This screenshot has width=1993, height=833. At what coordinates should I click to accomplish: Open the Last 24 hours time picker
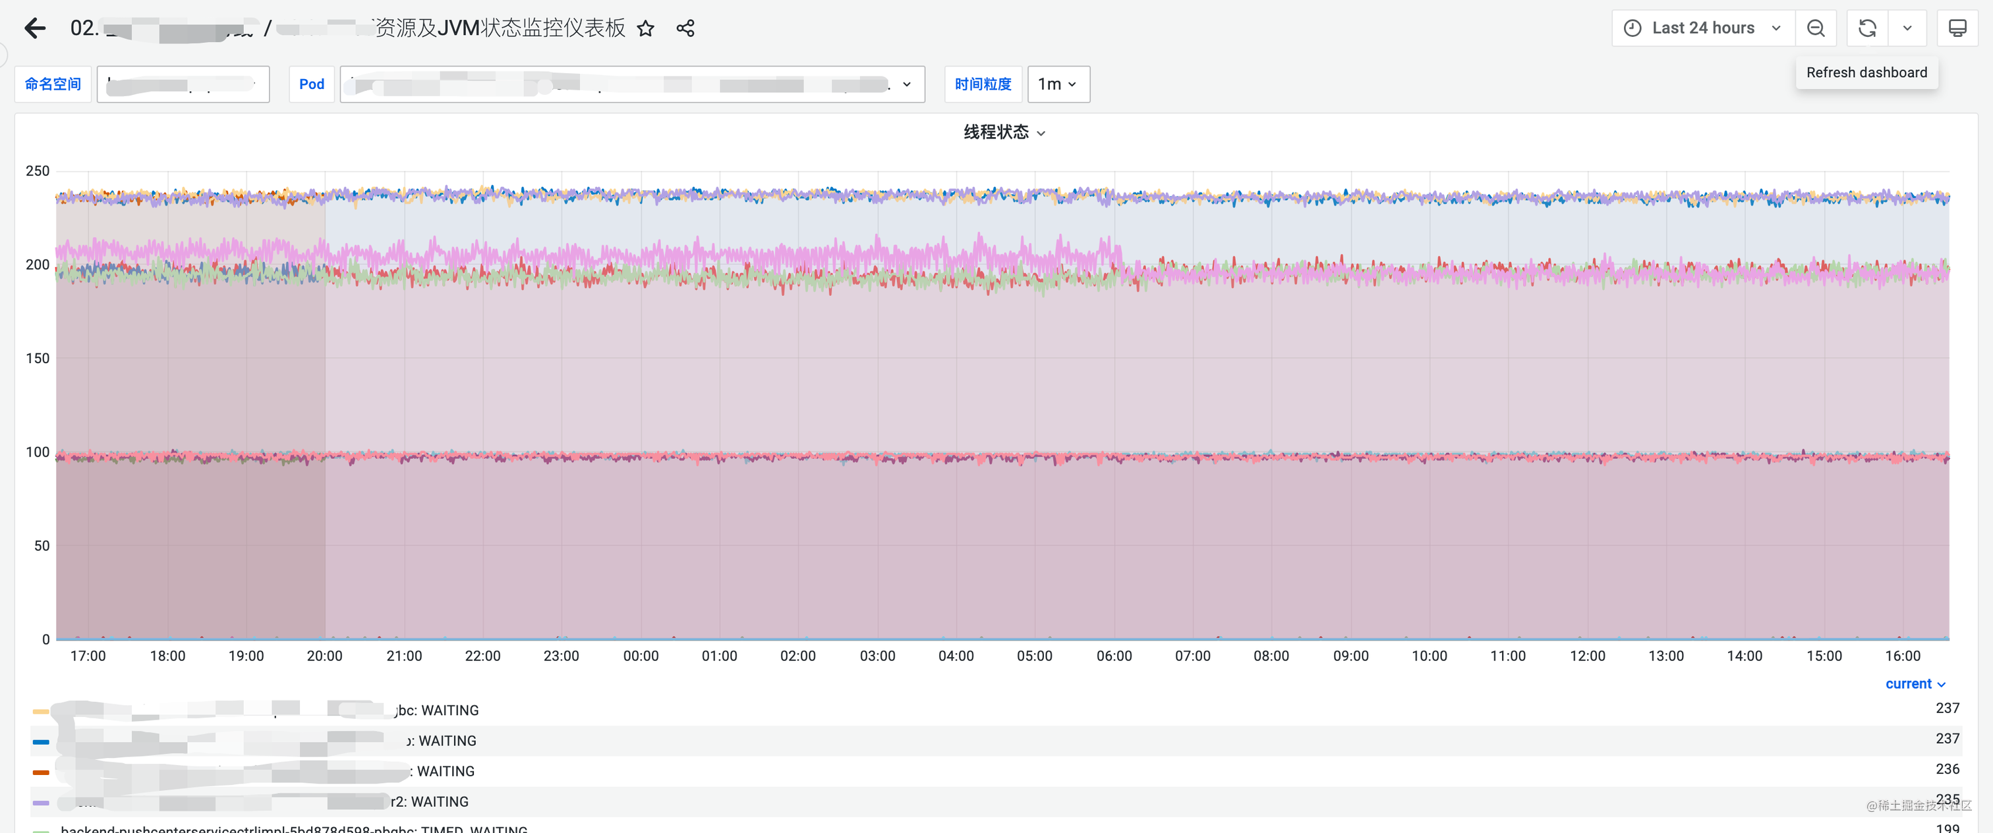[1702, 28]
